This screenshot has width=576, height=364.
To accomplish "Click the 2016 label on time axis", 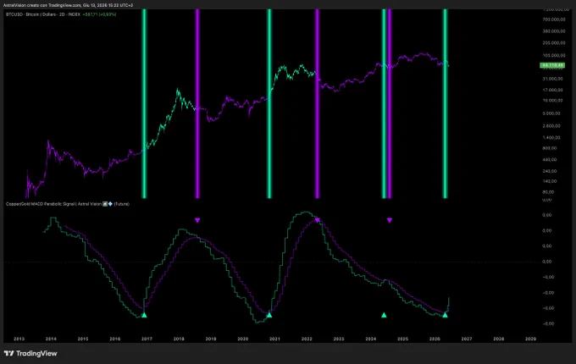I will point(115,339).
